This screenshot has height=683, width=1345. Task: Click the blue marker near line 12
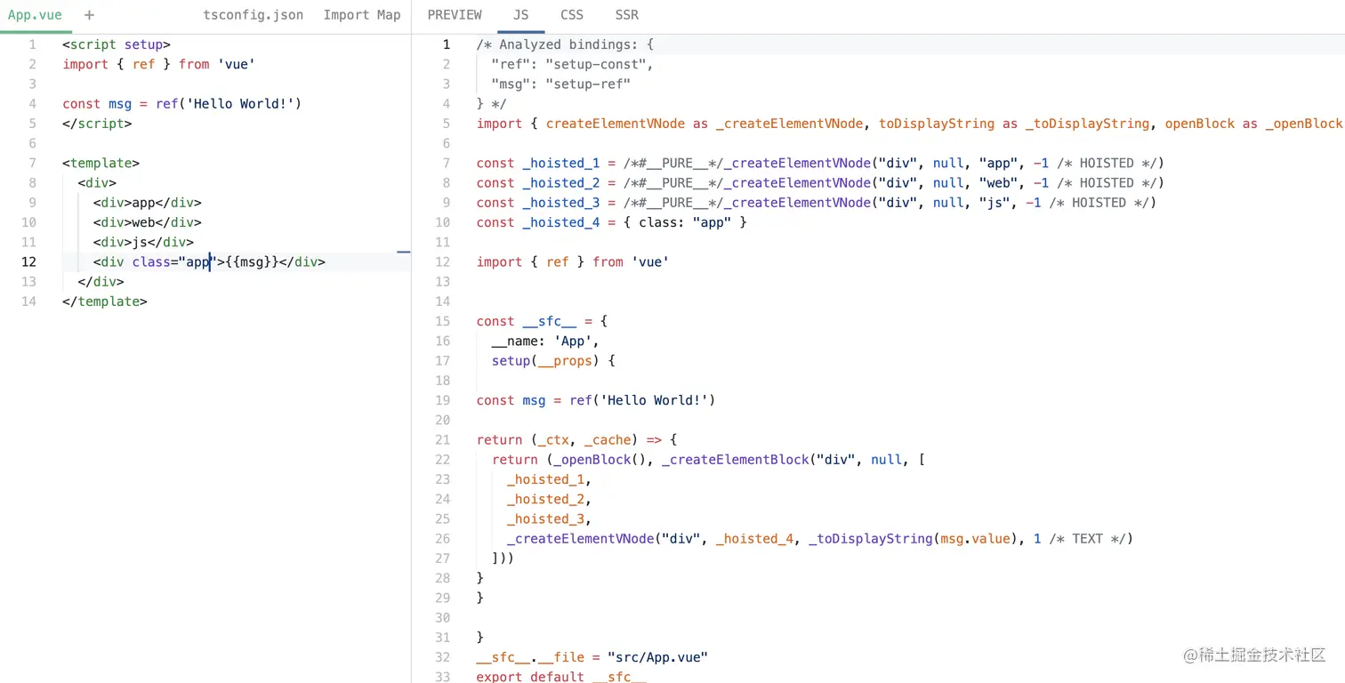[403, 253]
